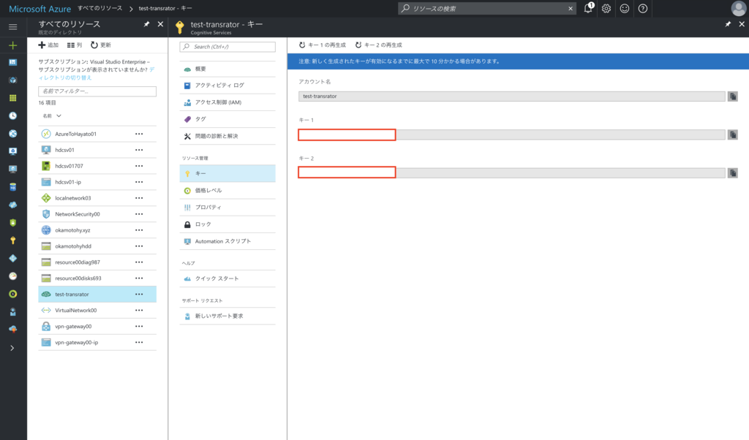This screenshot has height=440, width=749.
Task: Click the Search (Ctrl+/) menu field
Action: (x=227, y=47)
